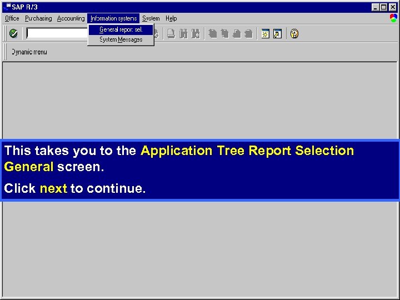
Task: Click the Find binoculars icon
Action: coord(183,34)
